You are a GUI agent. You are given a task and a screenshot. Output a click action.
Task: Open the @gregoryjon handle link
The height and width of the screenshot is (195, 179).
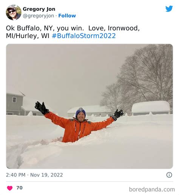[x=39, y=16]
